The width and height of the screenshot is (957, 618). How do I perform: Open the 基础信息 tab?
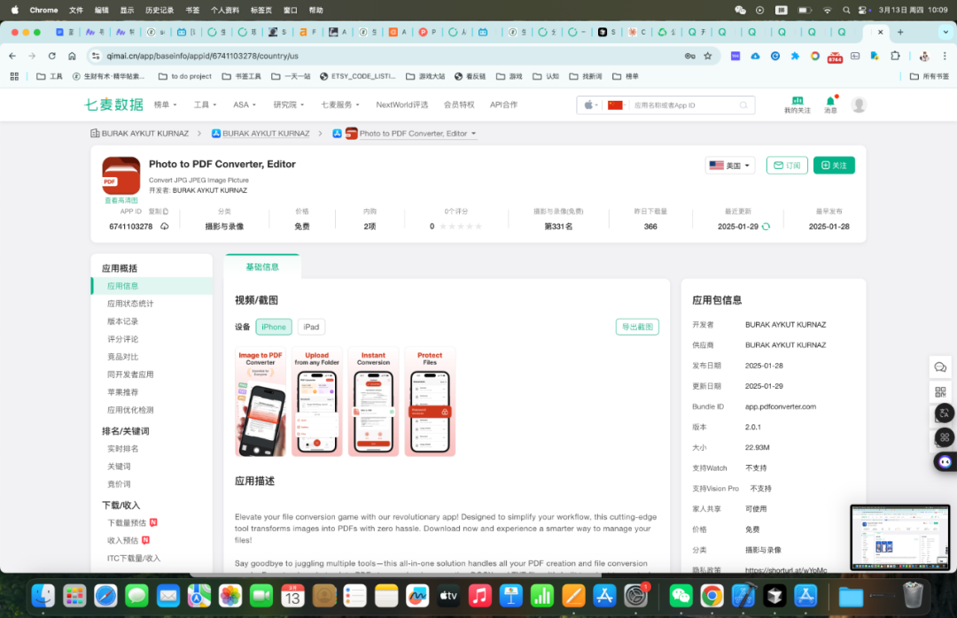(261, 267)
